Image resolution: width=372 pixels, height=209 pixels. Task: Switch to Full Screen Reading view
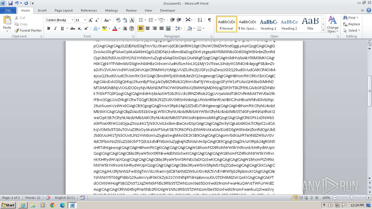pos(301,198)
